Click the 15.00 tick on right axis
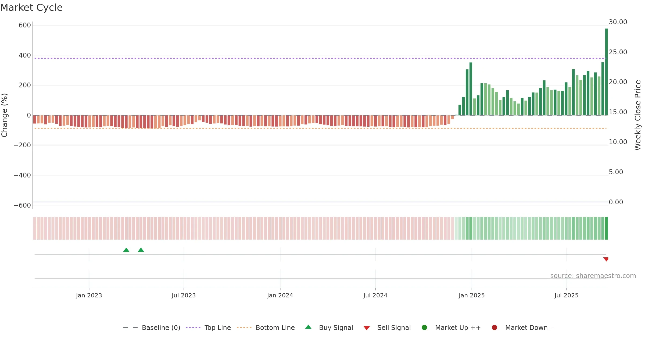 click(618, 112)
